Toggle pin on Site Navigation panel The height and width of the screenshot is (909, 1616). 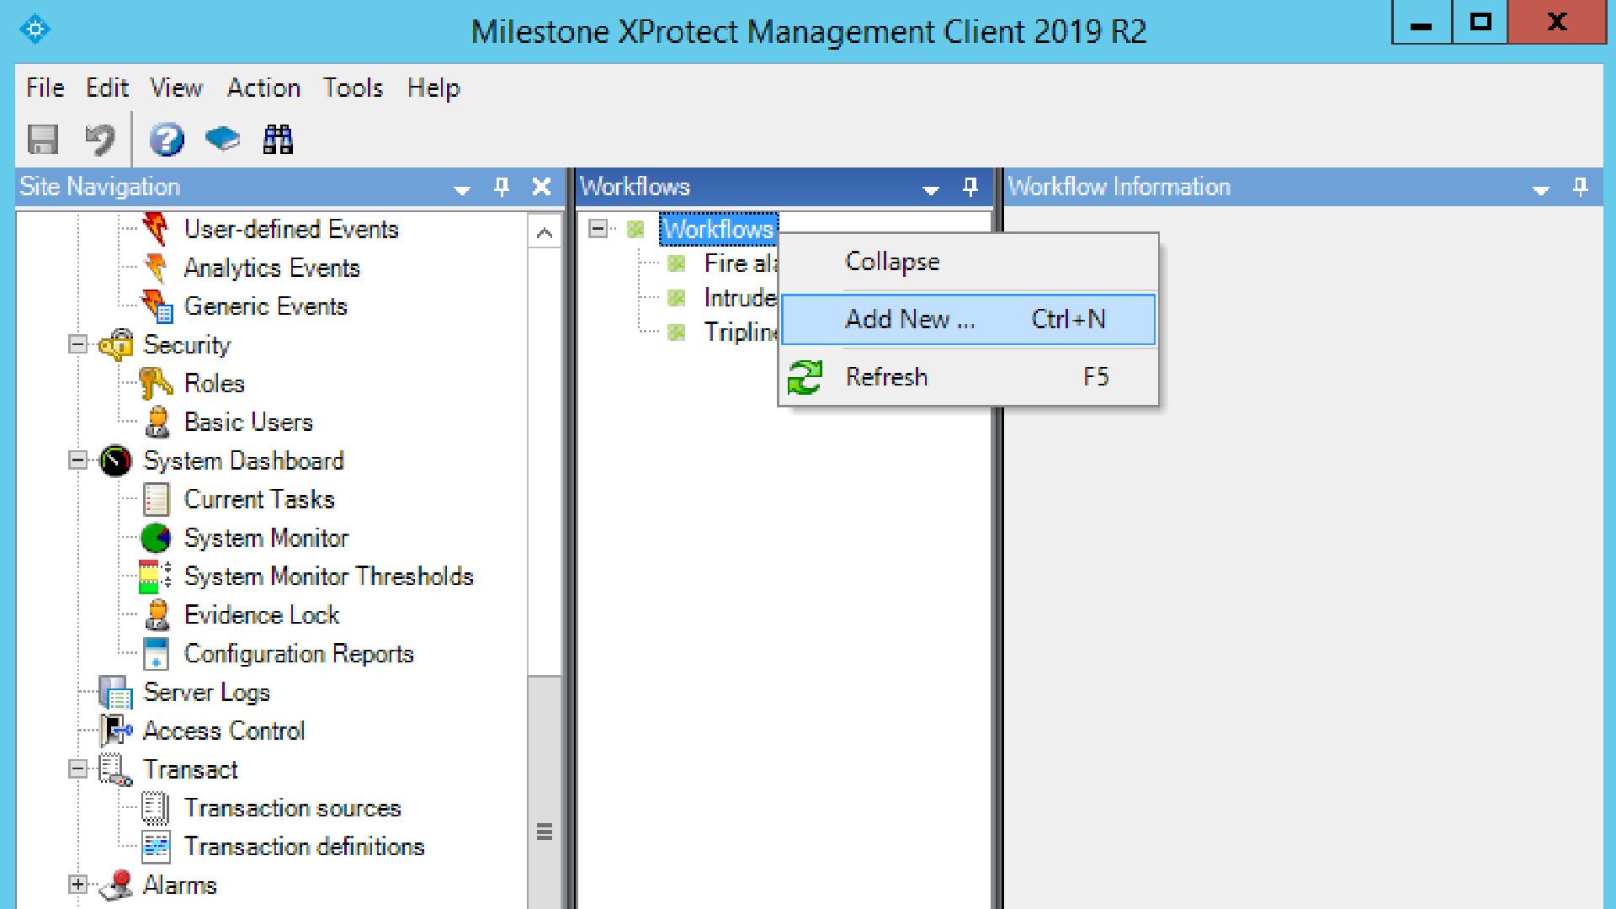click(502, 187)
